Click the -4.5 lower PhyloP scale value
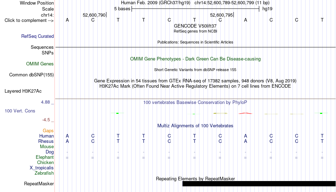Screen dimensions: 336x192 pyautogui.click(x=46, y=120)
